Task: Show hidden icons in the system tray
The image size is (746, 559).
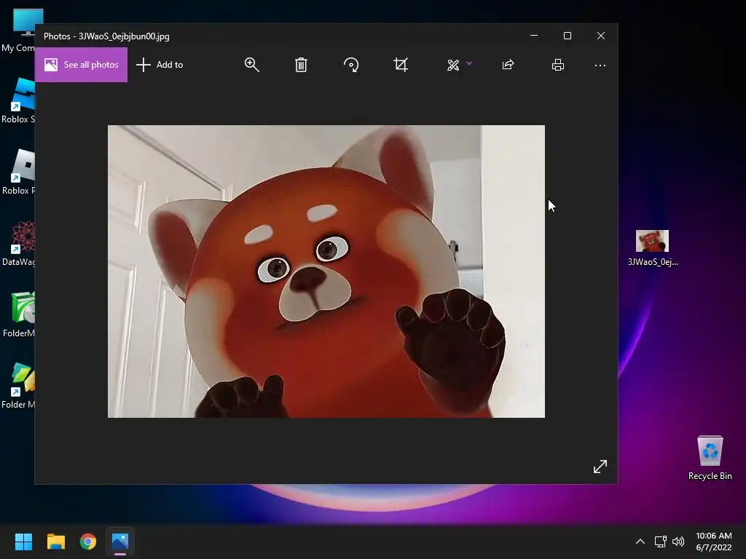Action: pos(640,542)
